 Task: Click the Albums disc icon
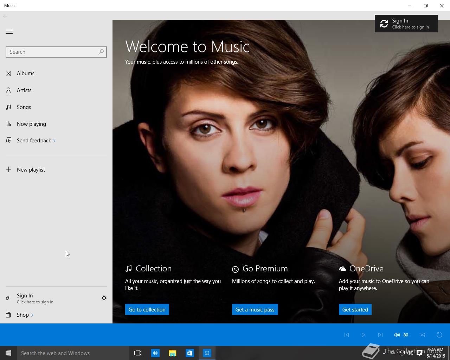click(x=8, y=73)
